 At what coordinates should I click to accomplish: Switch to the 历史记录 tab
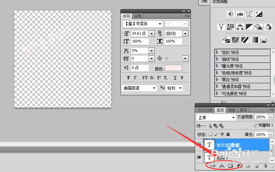pyautogui.click(x=205, y=110)
